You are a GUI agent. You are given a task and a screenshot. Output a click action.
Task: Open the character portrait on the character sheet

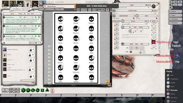(x=154, y=6)
